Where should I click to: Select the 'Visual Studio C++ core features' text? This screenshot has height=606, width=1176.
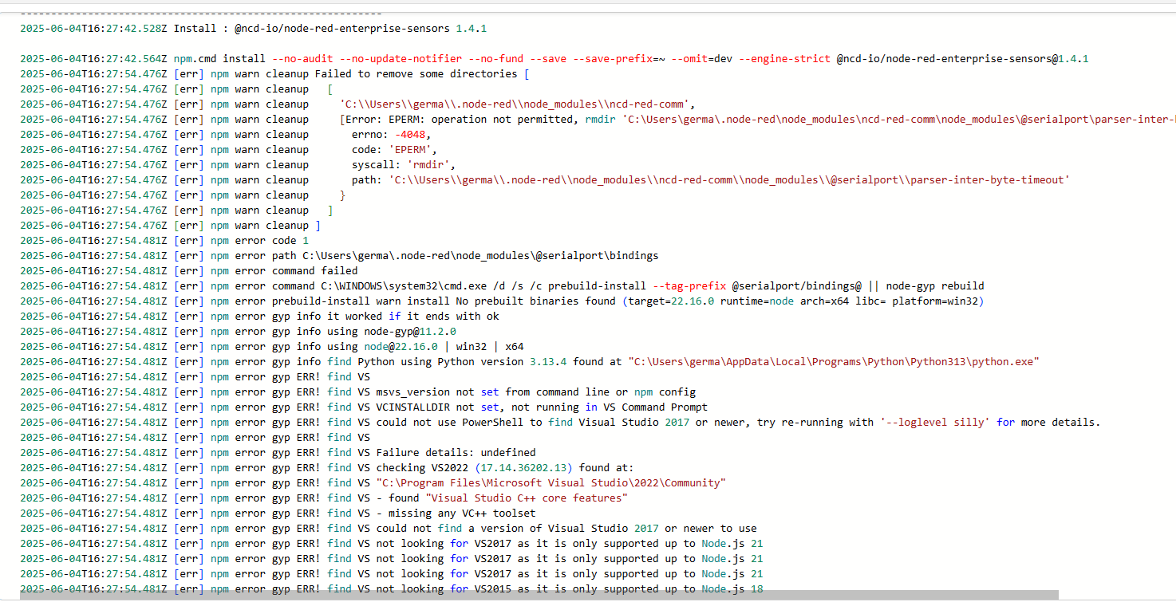click(527, 498)
